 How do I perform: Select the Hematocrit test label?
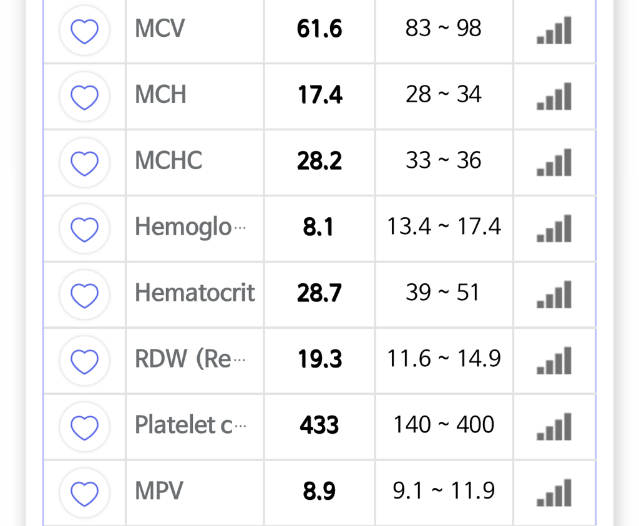(x=195, y=293)
